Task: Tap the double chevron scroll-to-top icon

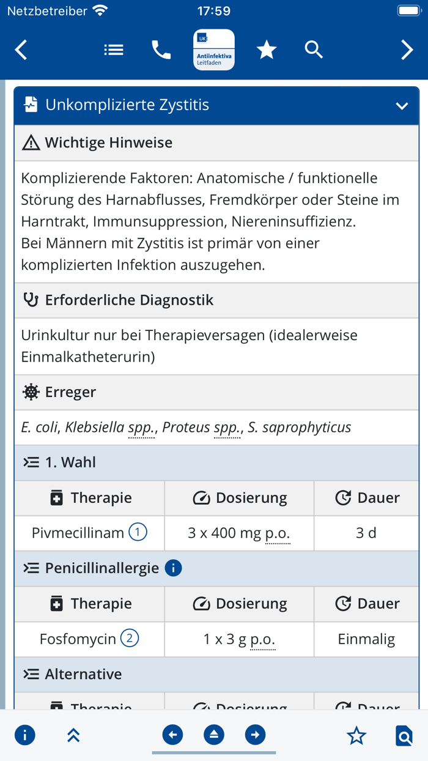Action: (x=73, y=735)
